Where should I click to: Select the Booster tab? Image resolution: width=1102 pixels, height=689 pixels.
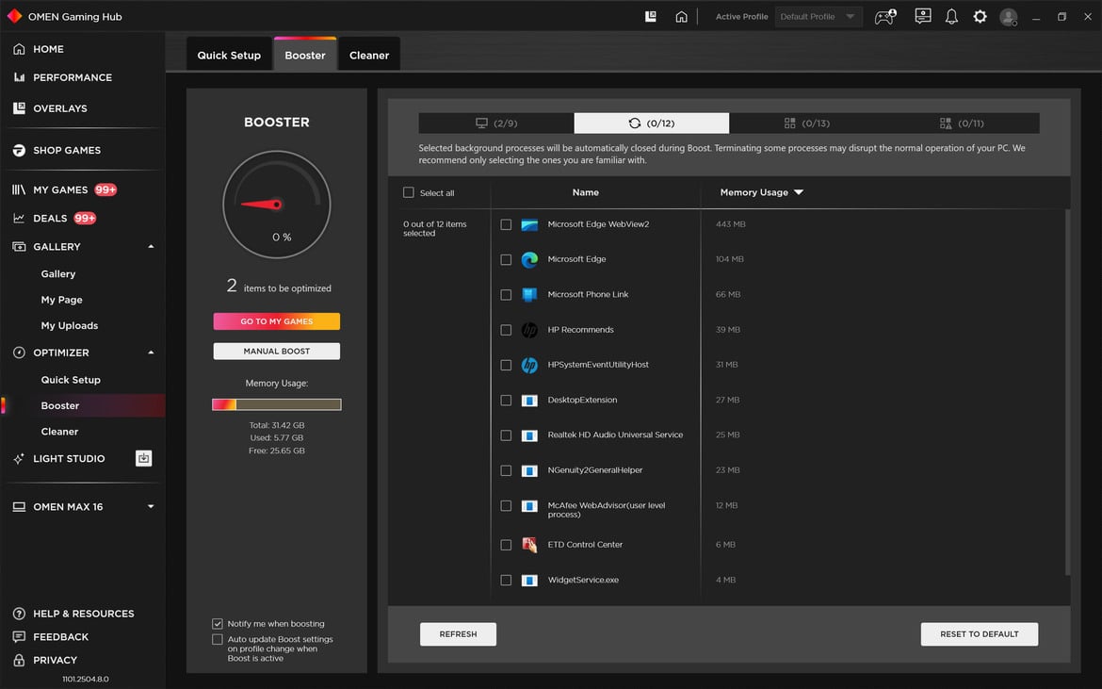305,55
